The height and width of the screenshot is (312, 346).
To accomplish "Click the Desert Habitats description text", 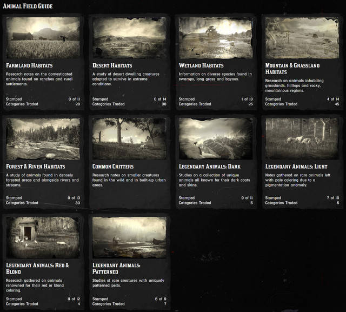I will coord(126,79).
